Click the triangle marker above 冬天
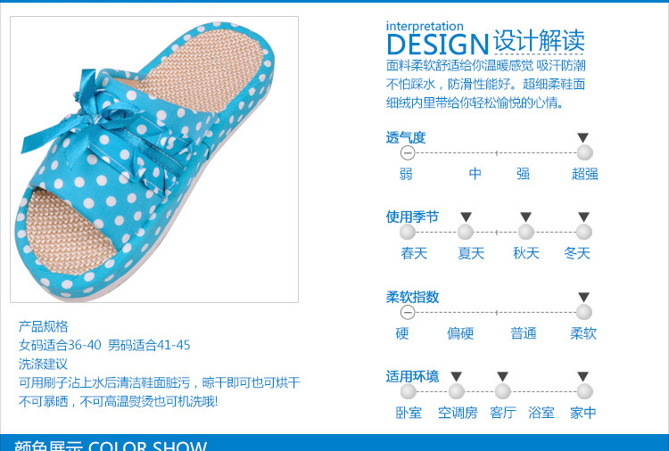669x451 pixels. pos(583,217)
